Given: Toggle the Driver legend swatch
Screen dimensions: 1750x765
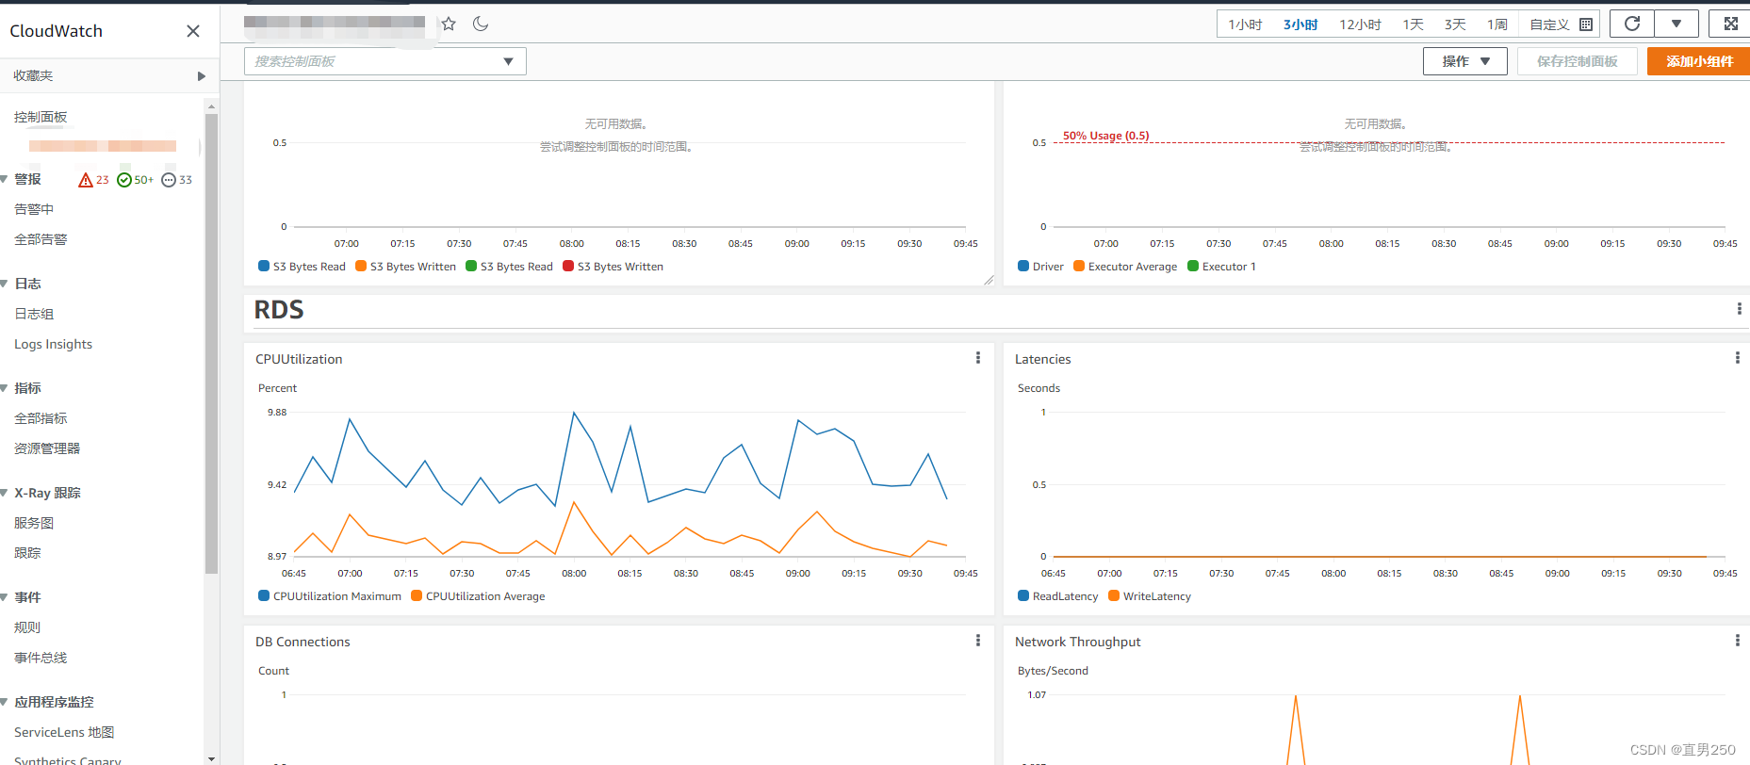Looking at the screenshot, I should (x=1023, y=266).
